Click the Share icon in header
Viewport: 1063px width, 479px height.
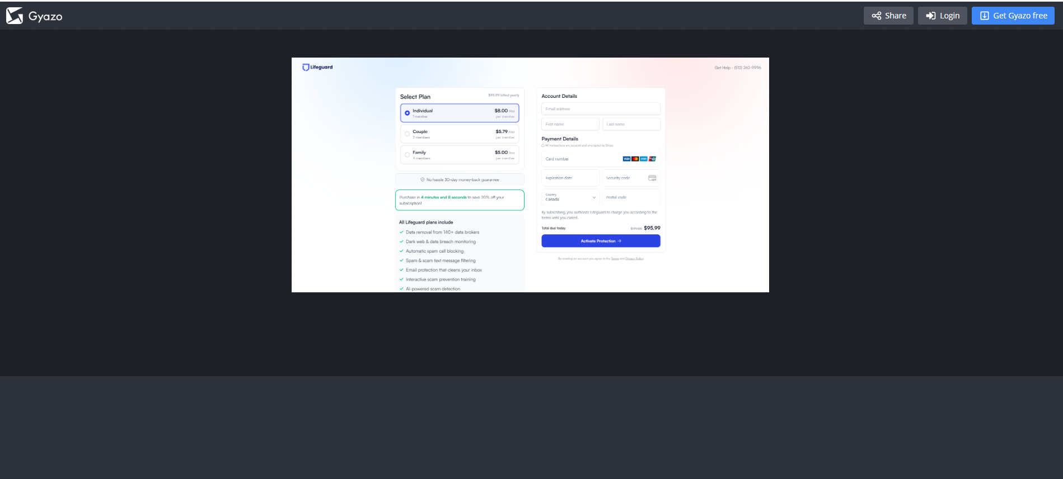tap(877, 16)
